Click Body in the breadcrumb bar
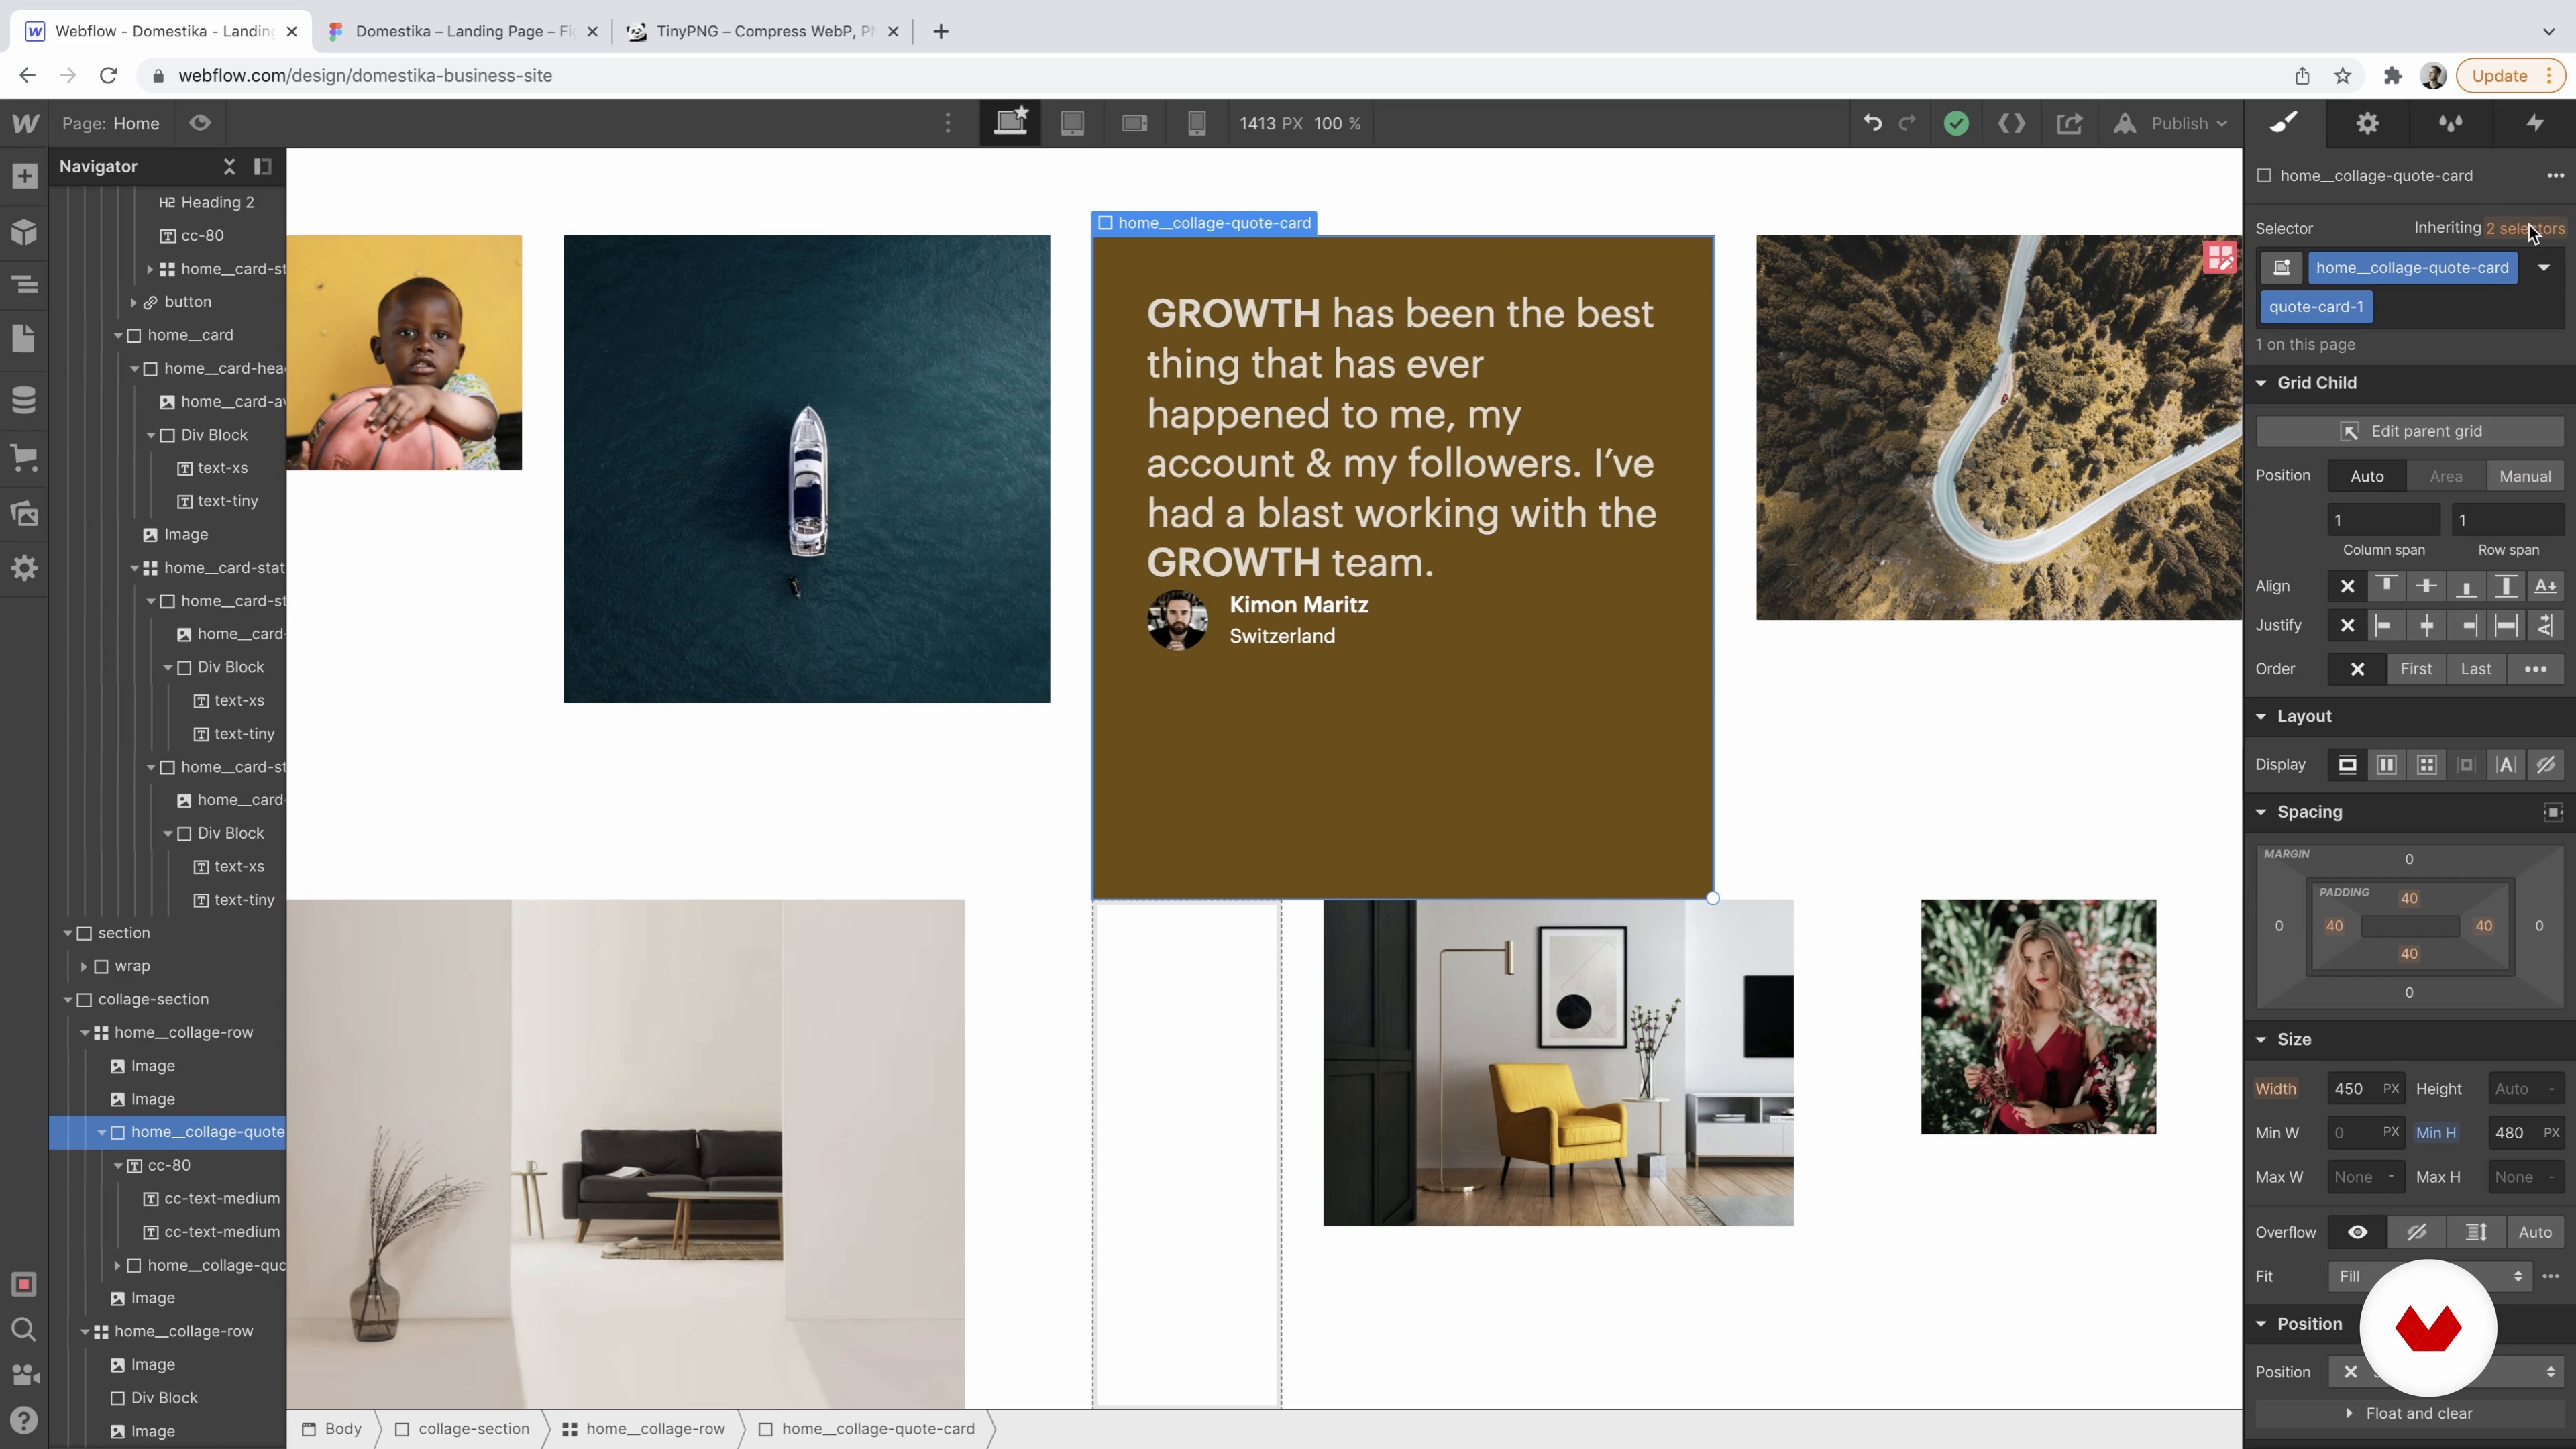The width and height of the screenshot is (2576, 1449). (332, 1428)
